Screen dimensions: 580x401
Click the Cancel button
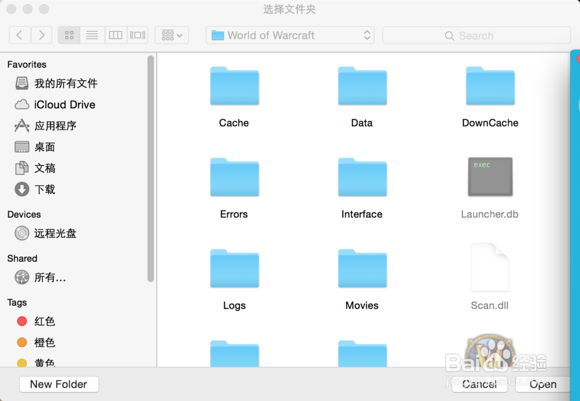coord(480,384)
